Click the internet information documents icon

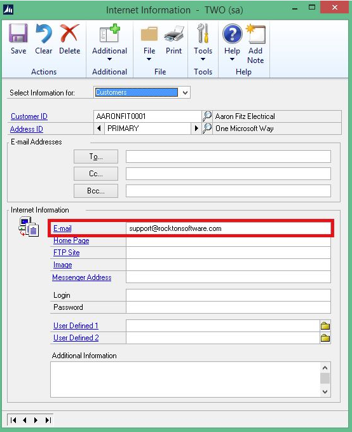pos(29,227)
